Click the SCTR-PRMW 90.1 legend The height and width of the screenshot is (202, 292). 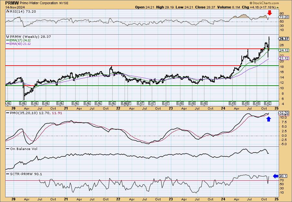click(x=26, y=174)
